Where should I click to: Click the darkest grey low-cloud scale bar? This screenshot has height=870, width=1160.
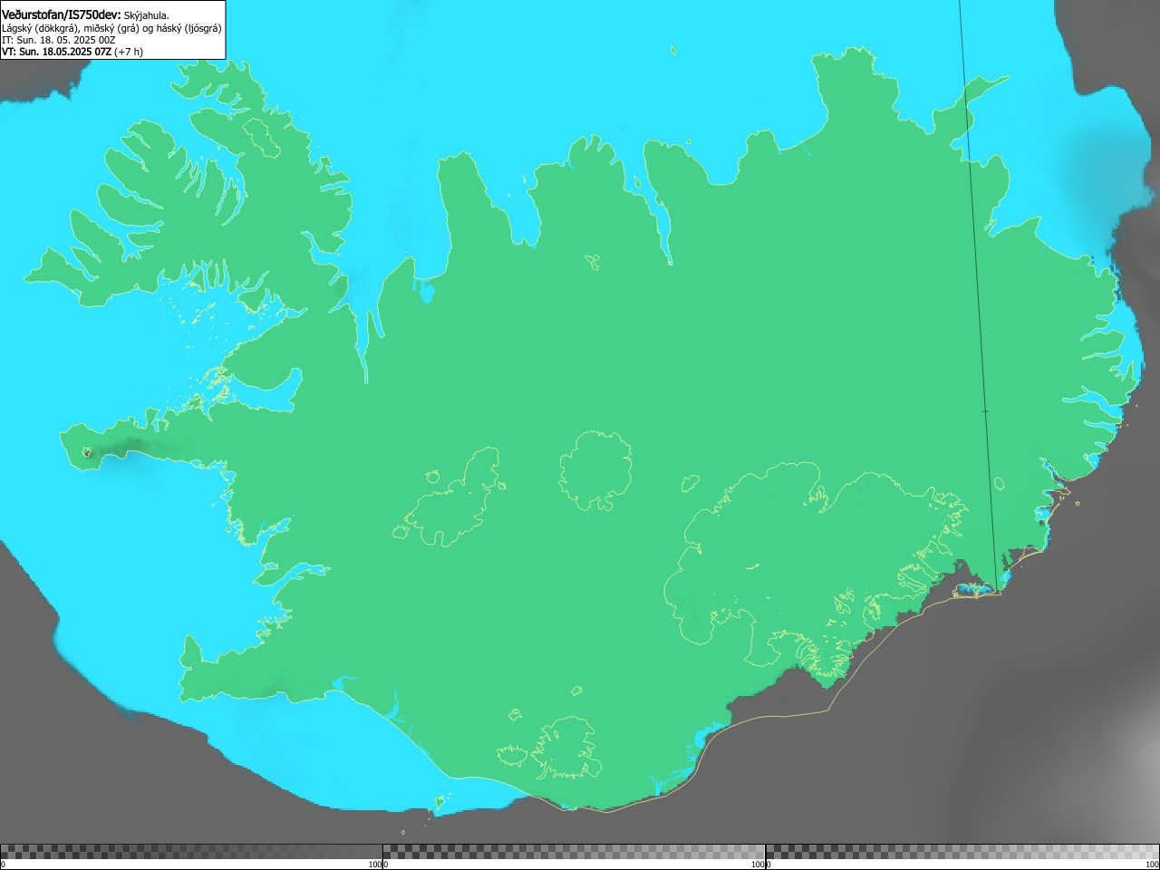(x=191, y=852)
